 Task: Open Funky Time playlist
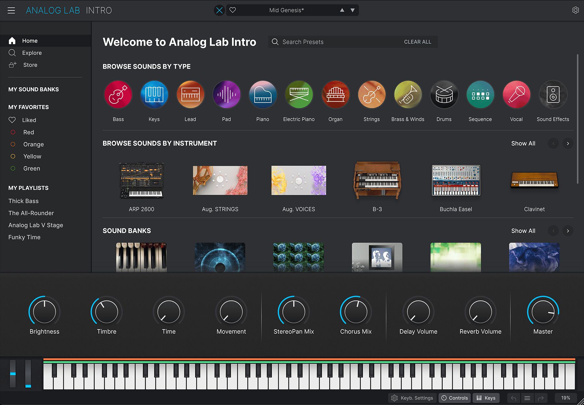pos(24,237)
